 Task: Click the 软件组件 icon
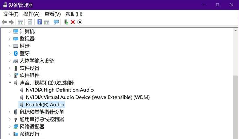click(x=16, y=75)
